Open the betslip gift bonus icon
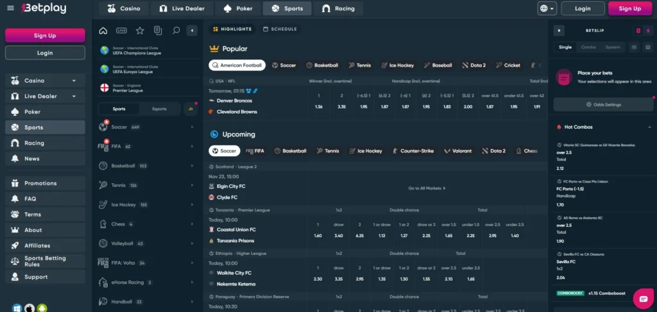Screen dimensions: 657x312 pos(648,47)
